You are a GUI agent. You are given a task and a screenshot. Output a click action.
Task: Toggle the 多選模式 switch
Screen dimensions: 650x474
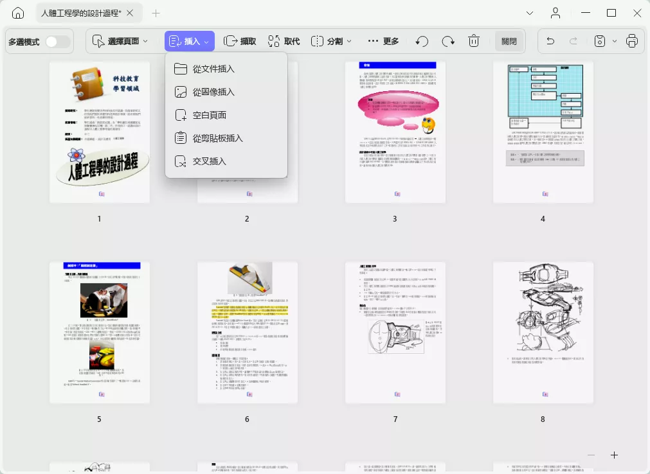click(x=58, y=41)
